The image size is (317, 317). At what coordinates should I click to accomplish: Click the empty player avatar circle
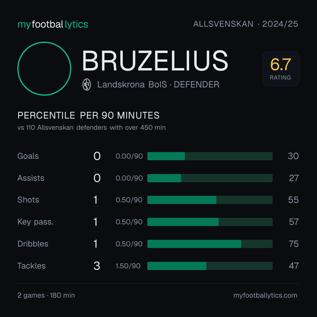click(x=44, y=68)
